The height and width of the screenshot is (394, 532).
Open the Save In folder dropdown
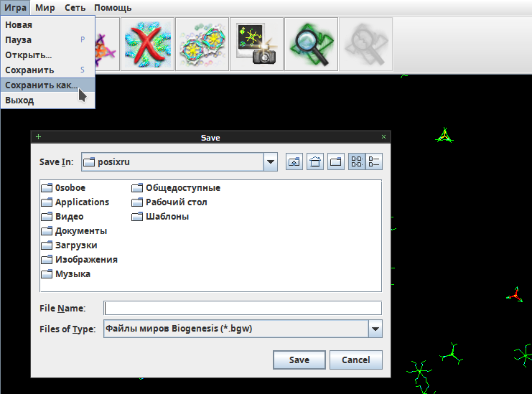pyautogui.click(x=271, y=161)
